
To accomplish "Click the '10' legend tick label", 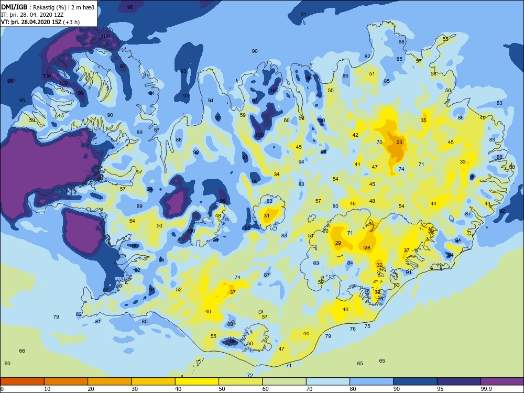I will coord(47,389).
